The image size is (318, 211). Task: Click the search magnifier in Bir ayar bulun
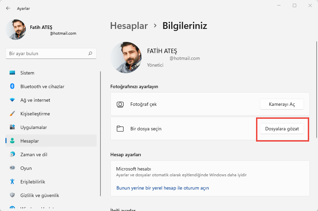[x=90, y=53]
